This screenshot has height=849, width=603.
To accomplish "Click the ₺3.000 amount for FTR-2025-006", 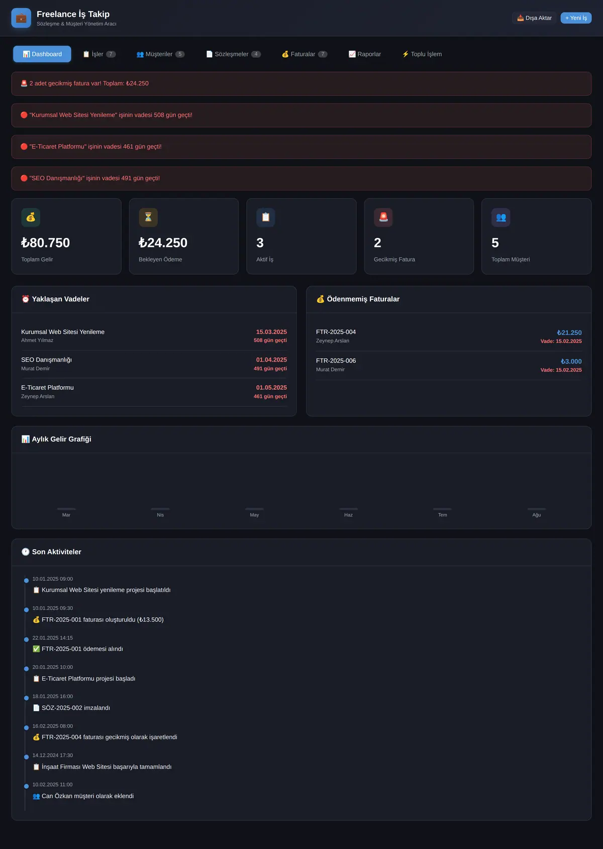I will [x=571, y=361].
